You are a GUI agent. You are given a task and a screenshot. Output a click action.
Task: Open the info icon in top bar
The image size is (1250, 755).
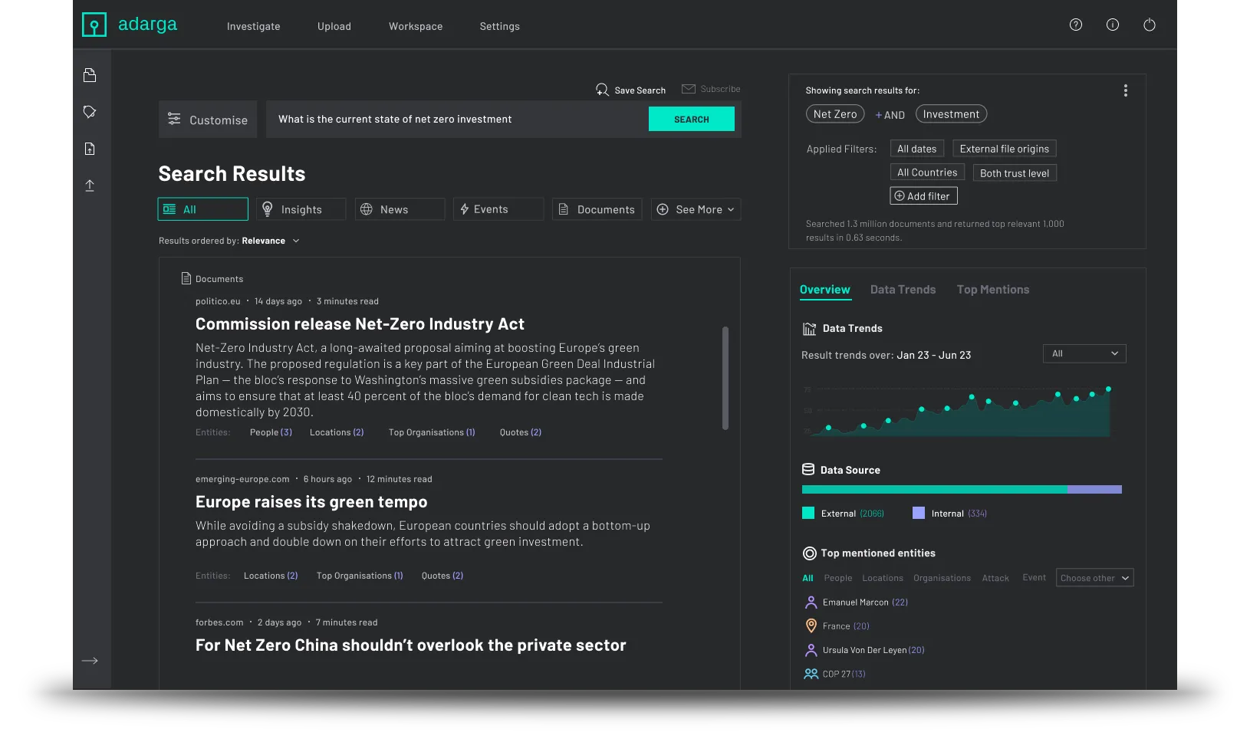(x=1113, y=25)
